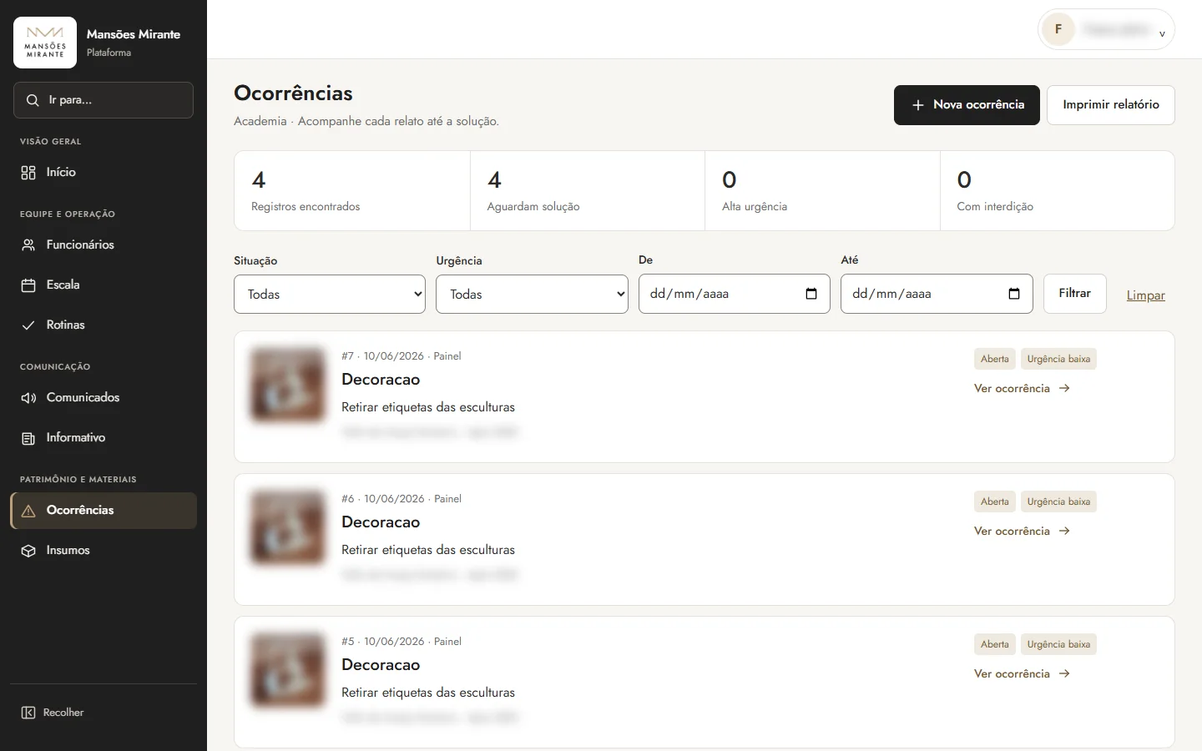Click the thumbnail of occurrence #5

[288, 671]
